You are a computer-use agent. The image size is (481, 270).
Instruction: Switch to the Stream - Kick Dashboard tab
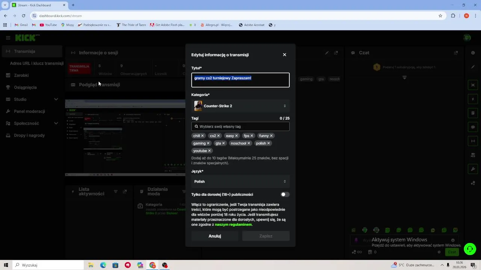click(39, 5)
